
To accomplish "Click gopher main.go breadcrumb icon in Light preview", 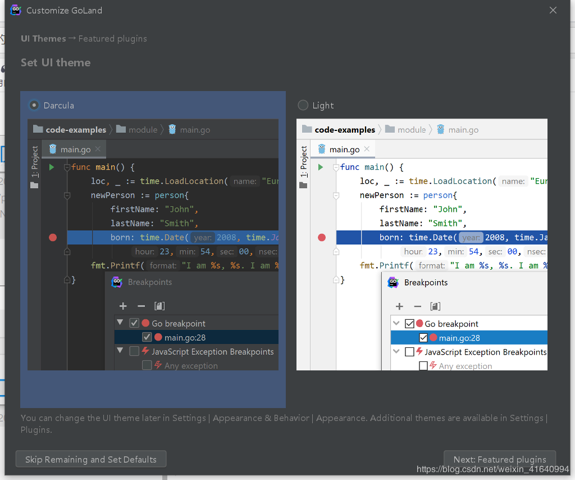I will (x=441, y=129).
